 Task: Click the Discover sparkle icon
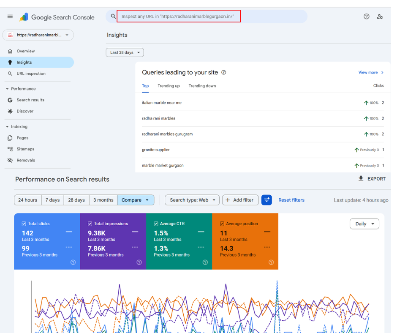coord(10,111)
